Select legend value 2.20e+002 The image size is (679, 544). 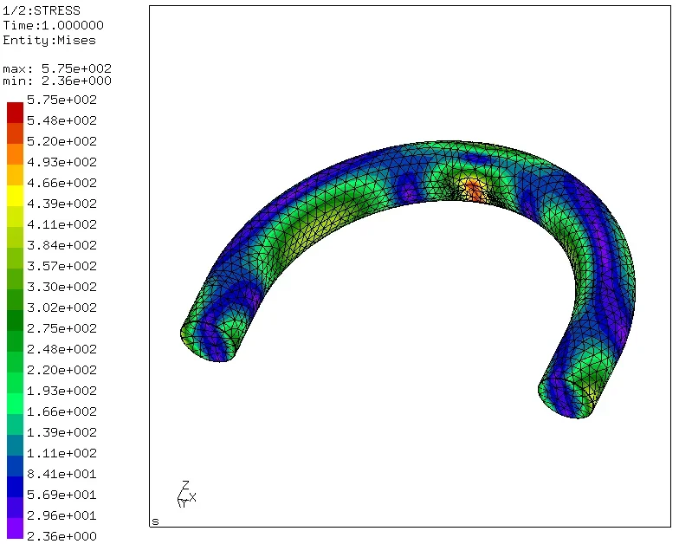coord(62,370)
